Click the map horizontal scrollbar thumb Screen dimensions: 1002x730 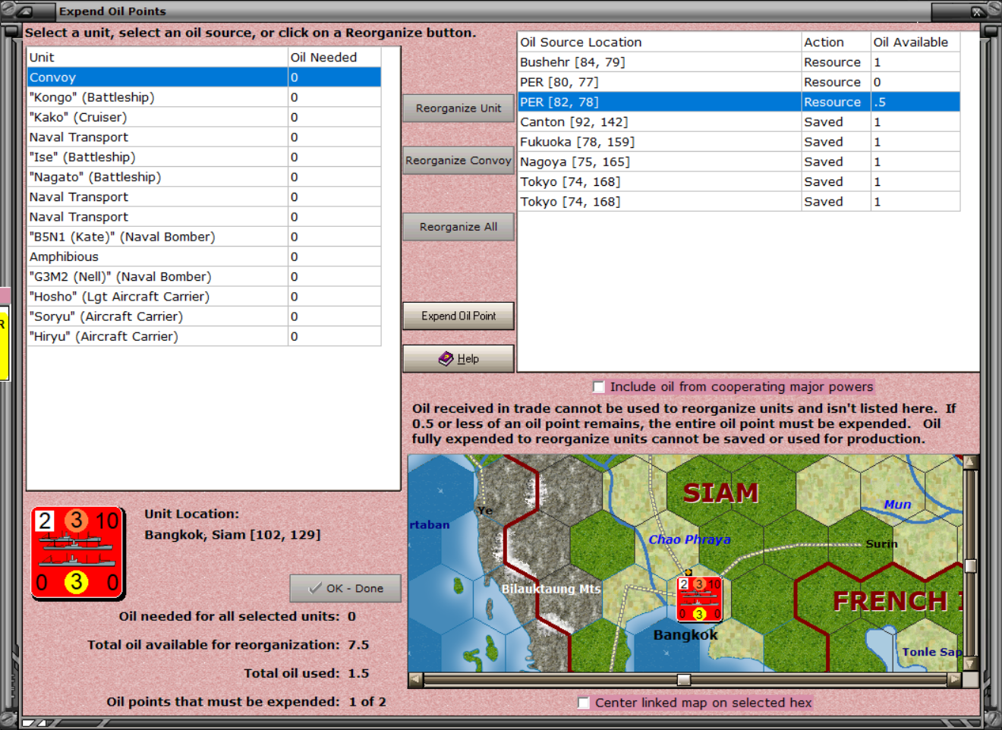click(684, 680)
